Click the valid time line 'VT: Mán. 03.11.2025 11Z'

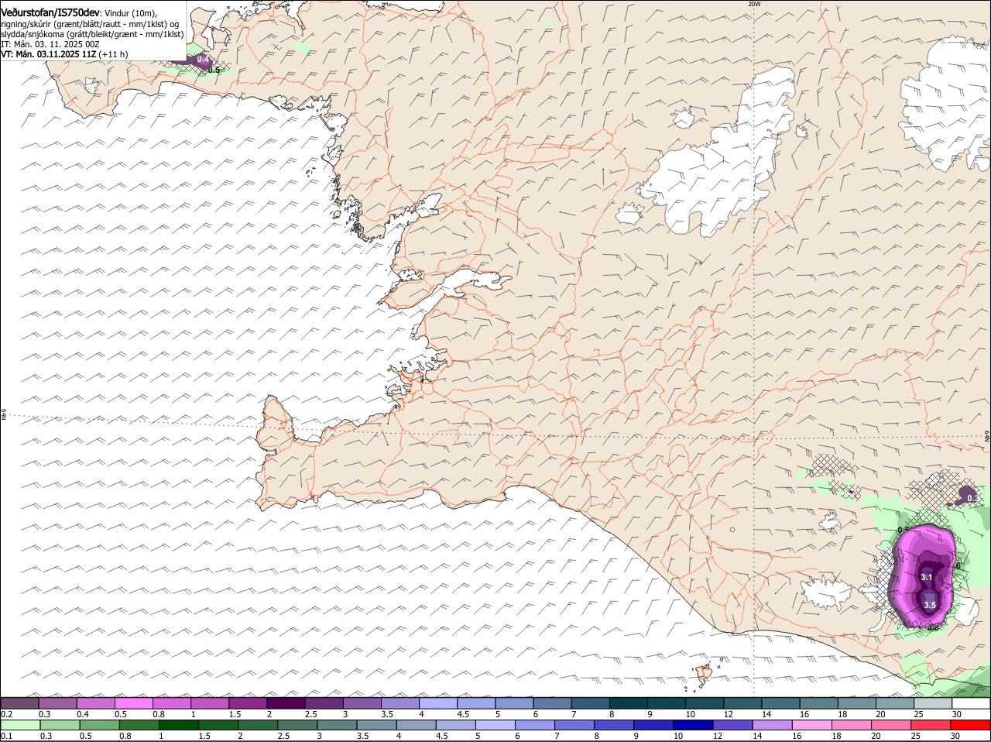coord(48,54)
